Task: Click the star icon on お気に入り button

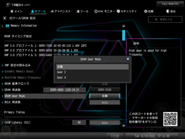Action: pos(156,19)
